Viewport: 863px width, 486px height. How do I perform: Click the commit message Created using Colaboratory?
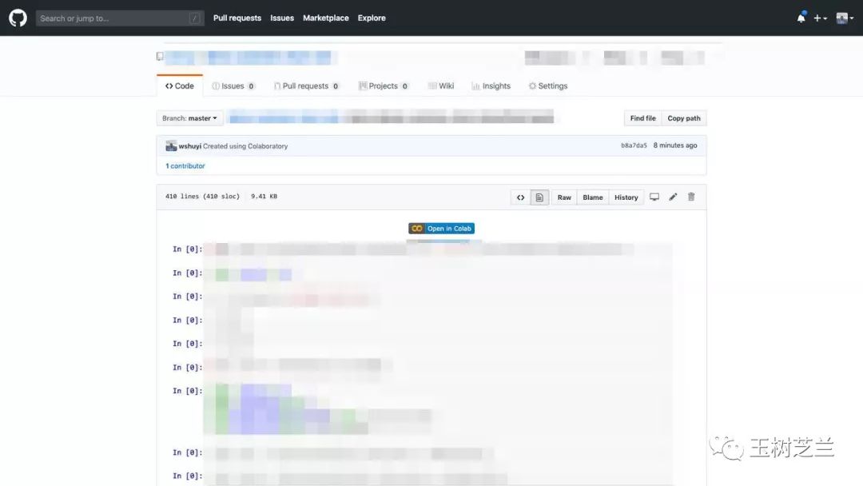point(245,146)
